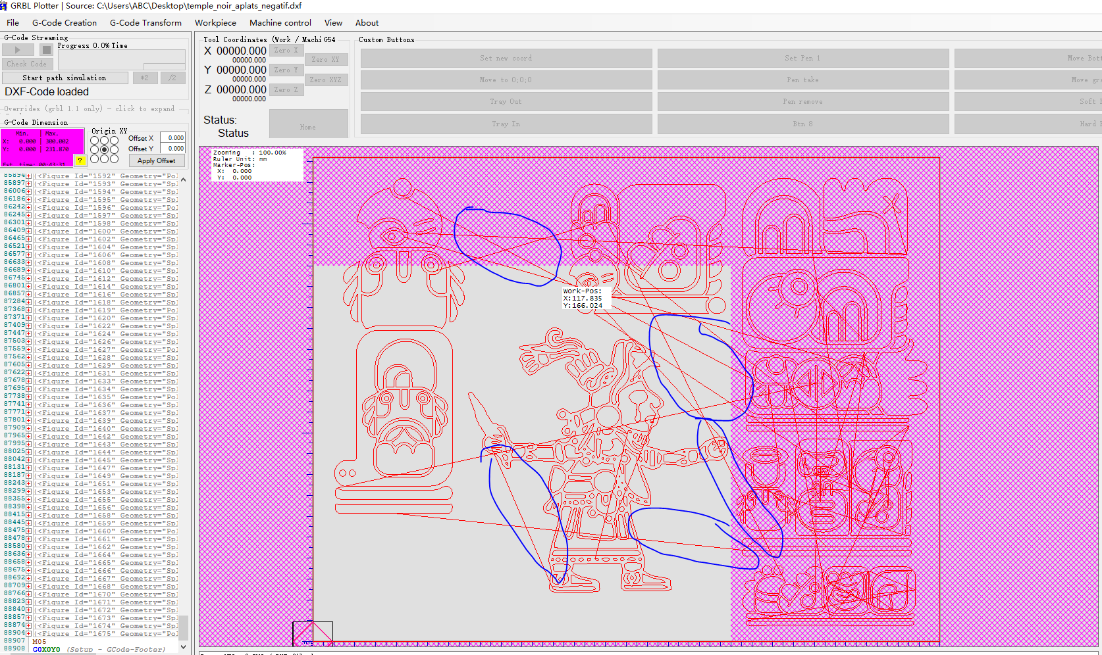This screenshot has width=1102, height=655.
Task: Click the GRBL Plotter app icon in title bar
Action: (4, 5)
